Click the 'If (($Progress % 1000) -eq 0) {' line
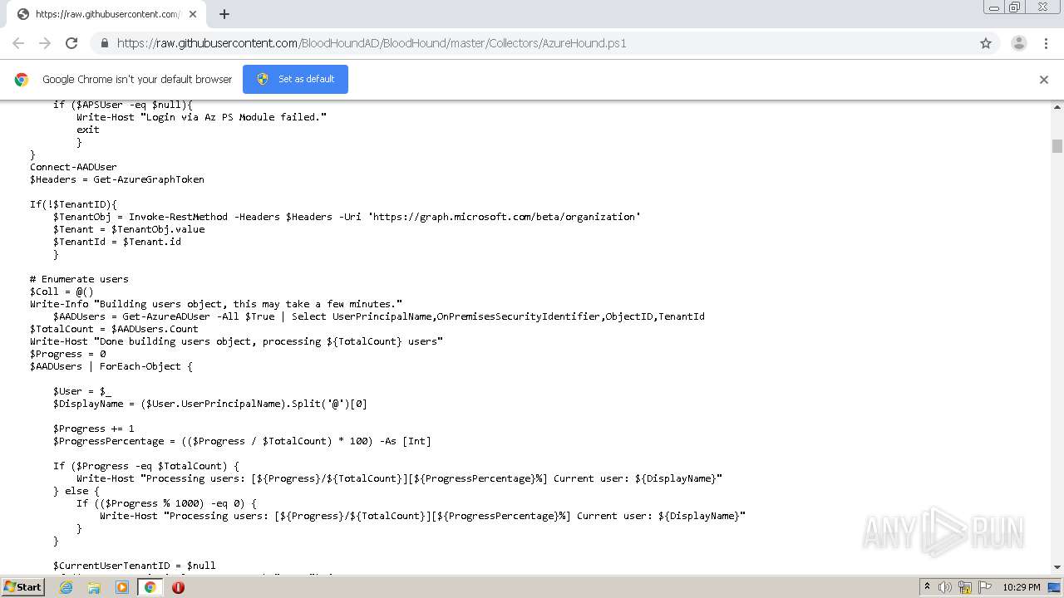 [x=166, y=503]
